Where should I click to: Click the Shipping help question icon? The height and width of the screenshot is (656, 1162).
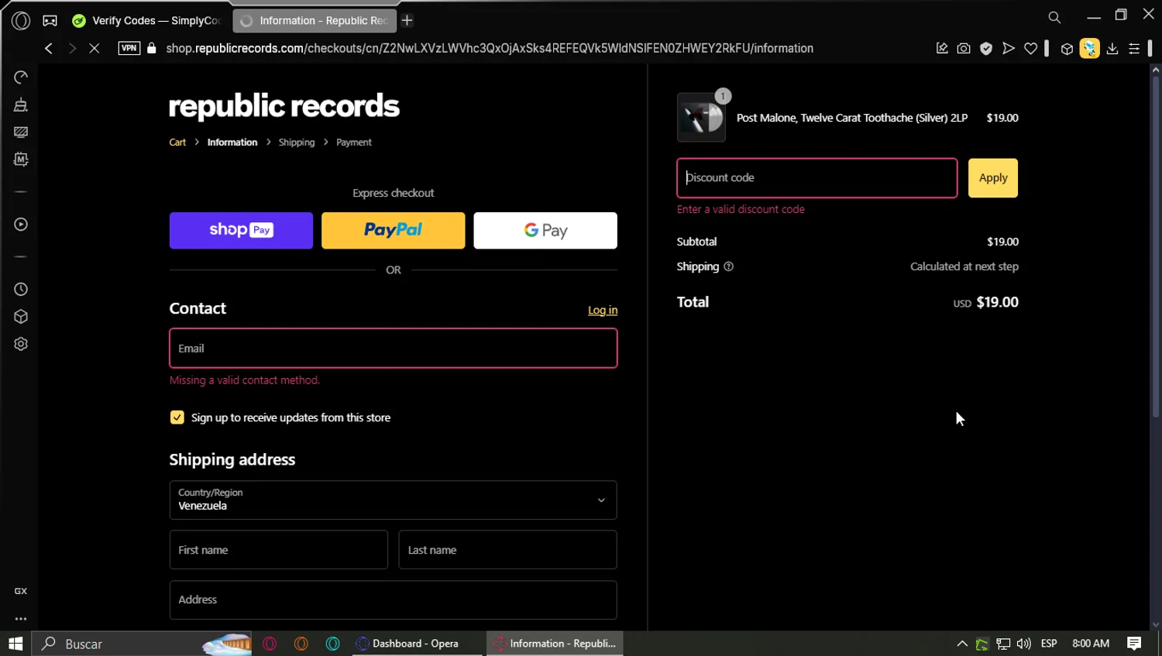(728, 266)
